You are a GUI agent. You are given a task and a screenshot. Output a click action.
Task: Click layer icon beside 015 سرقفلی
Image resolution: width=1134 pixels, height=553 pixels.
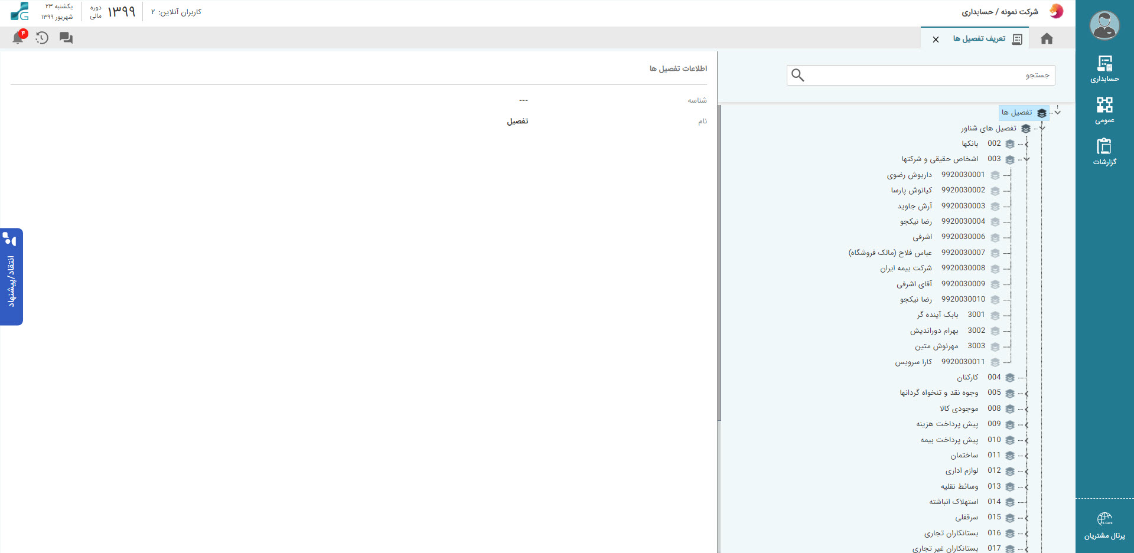(x=1010, y=518)
